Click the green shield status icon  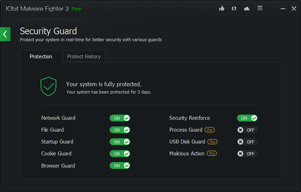[x=48, y=86]
